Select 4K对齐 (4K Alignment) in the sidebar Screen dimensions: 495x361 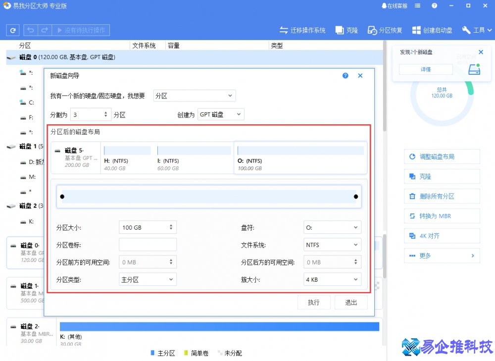(x=442, y=236)
